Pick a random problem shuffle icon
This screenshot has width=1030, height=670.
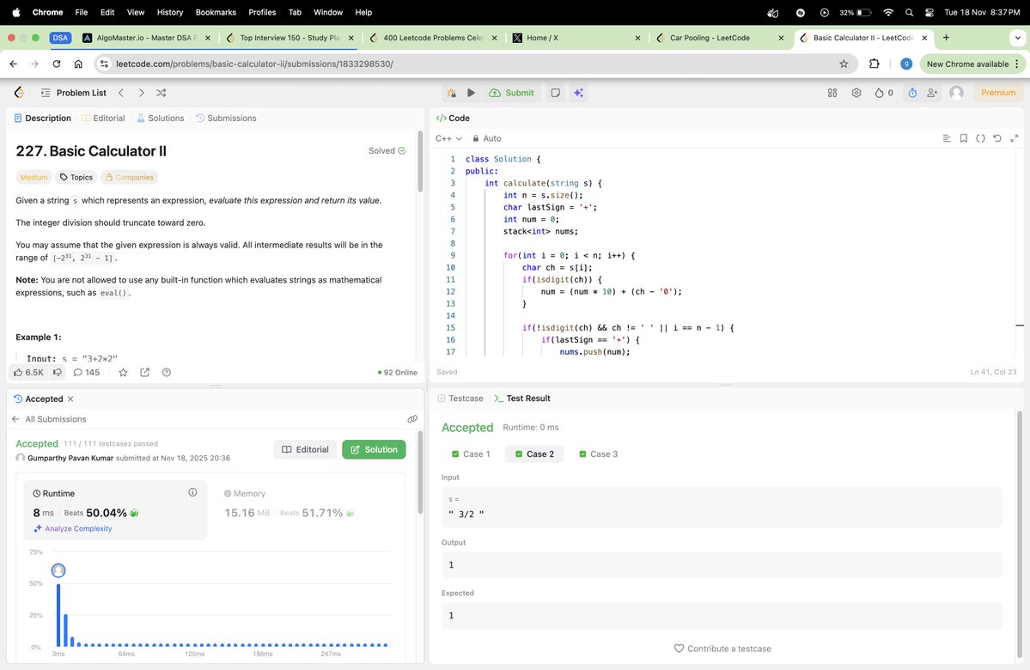point(161,93)
